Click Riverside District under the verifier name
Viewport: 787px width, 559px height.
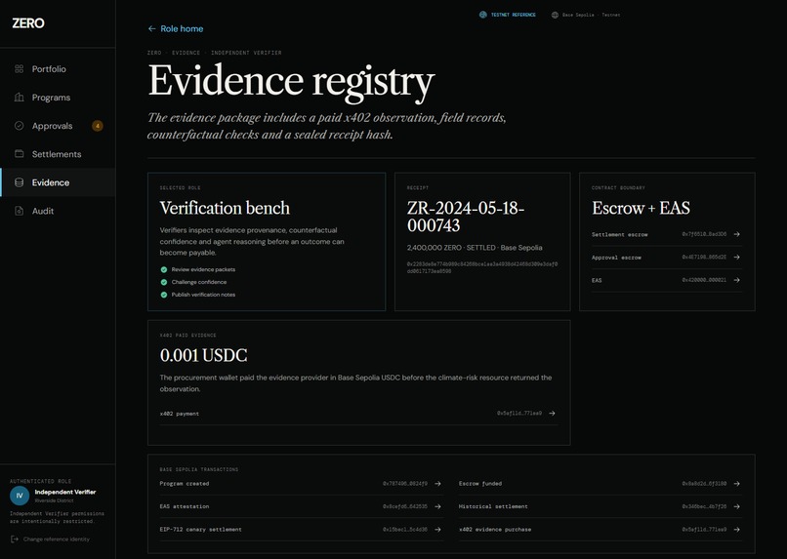pyautogui.click(x=55, y=500)
